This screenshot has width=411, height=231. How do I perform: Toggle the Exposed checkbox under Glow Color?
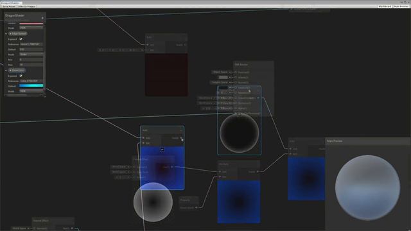point(21,76)
